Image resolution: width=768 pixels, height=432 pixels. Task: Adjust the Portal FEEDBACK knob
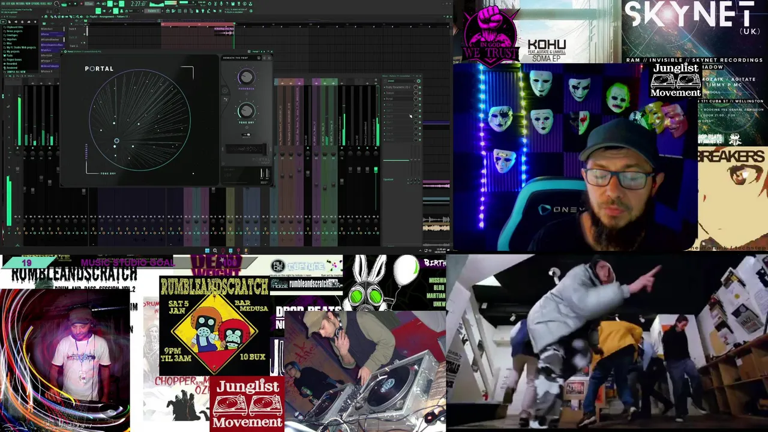[246, 77]
